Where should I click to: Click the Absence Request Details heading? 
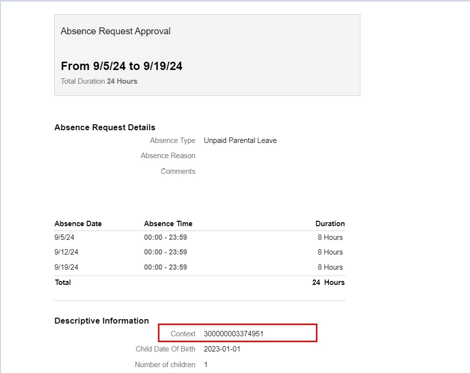click(x=104, y=127)
